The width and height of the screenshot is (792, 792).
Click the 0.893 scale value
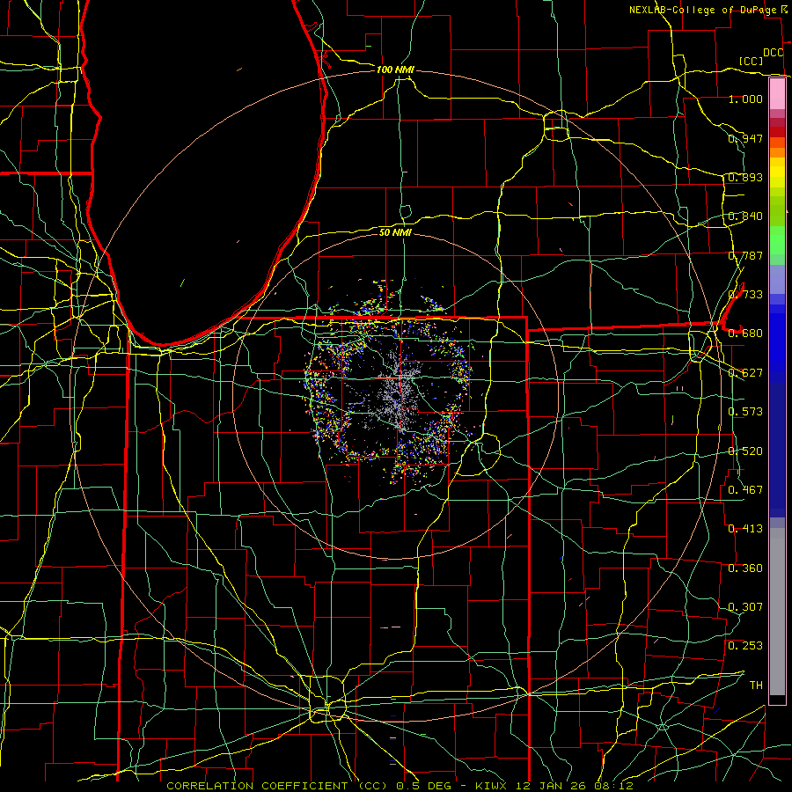745,177
